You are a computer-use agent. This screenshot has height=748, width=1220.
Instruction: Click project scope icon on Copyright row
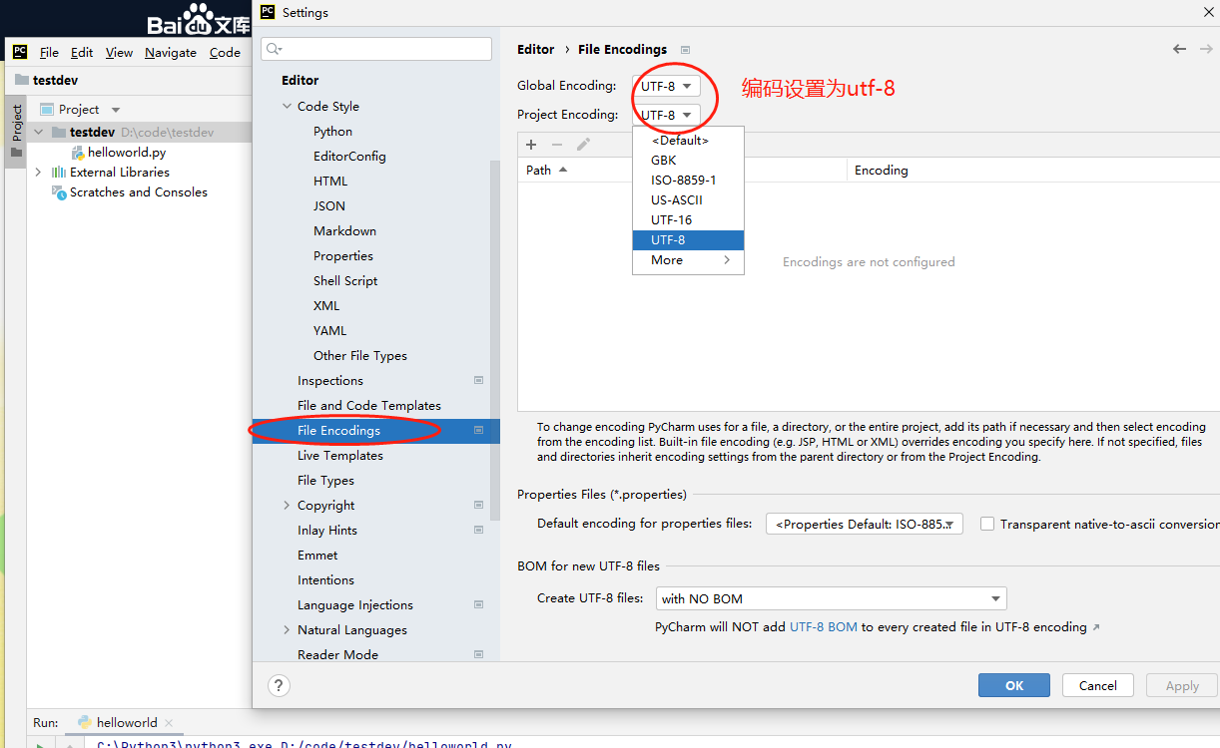479,505
